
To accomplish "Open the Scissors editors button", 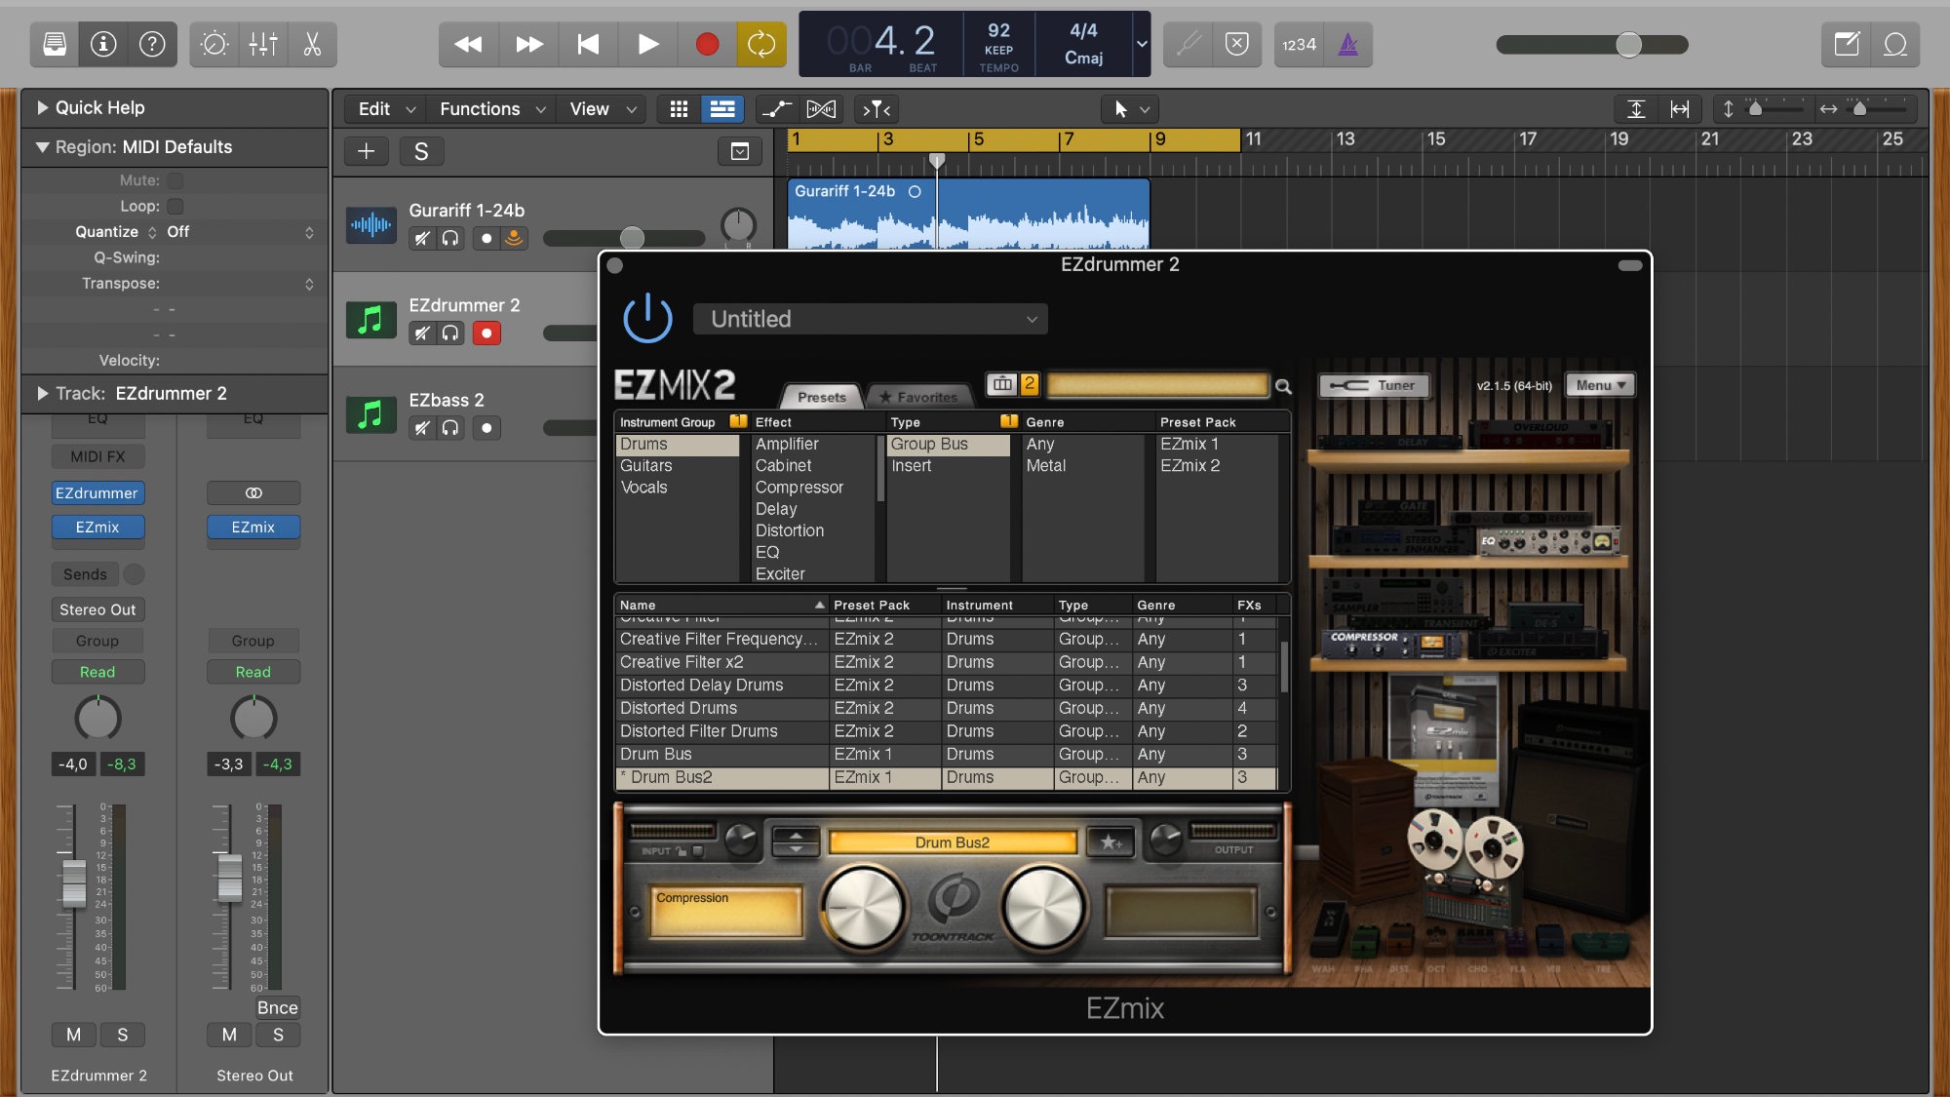I will tap(312, 44).
